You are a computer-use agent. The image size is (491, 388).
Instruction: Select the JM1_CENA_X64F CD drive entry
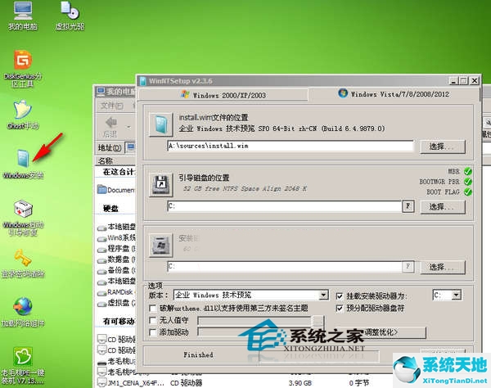coord(131,383)
